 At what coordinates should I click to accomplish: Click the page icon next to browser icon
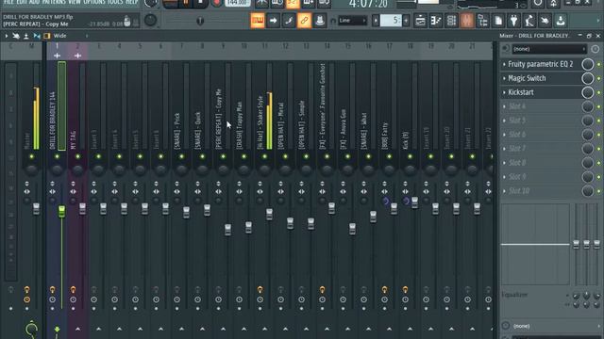click(x=498, y=21)
